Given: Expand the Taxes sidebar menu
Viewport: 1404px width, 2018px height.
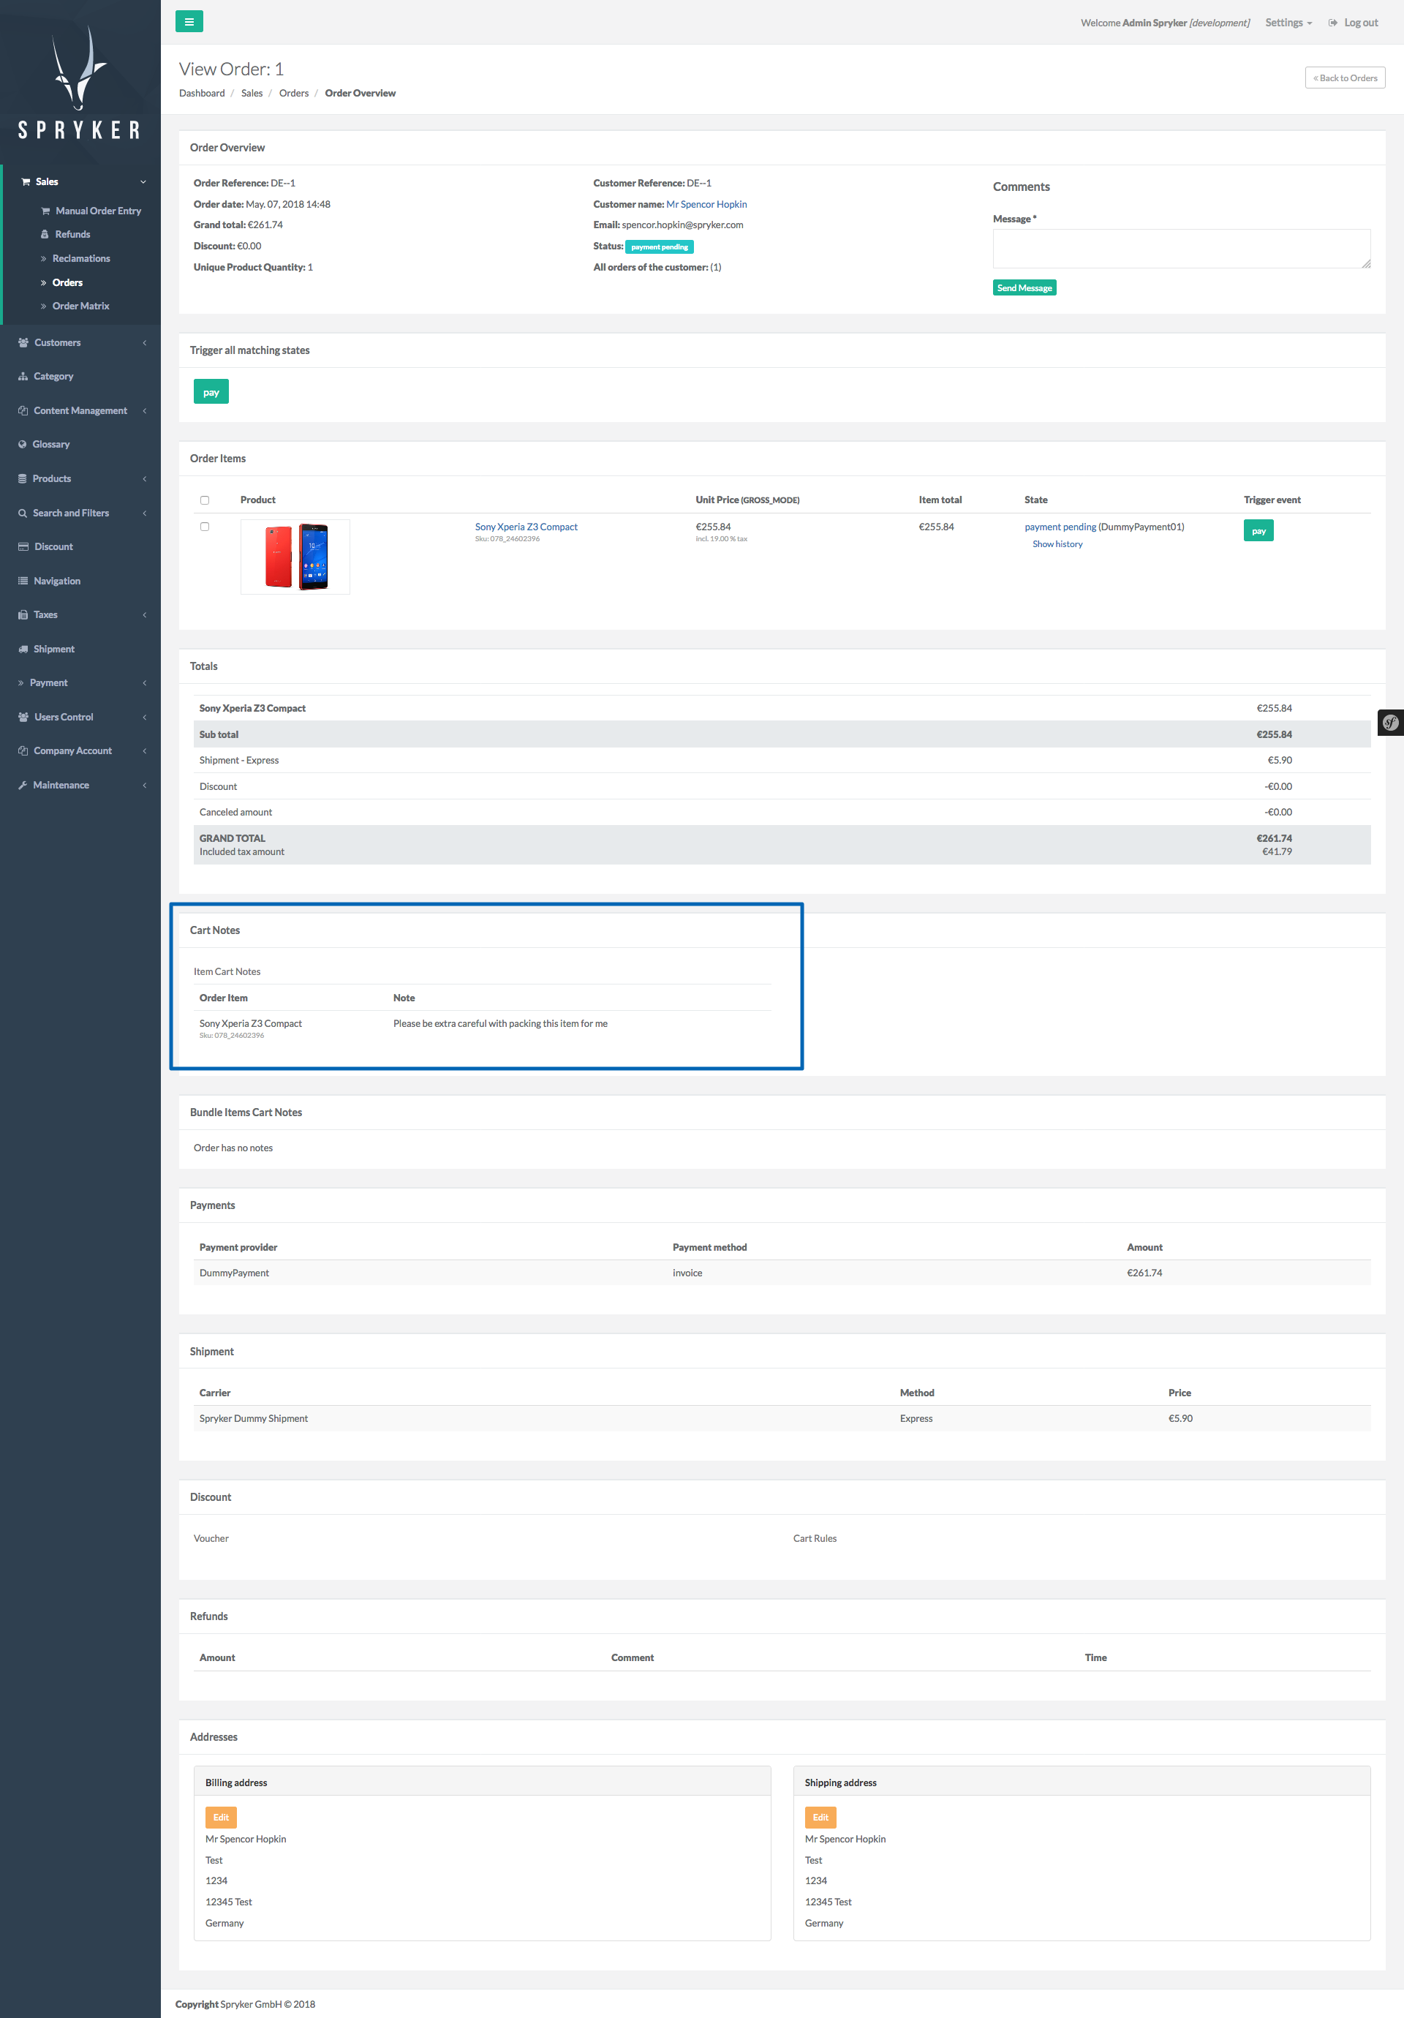Looking at the screenshot, I should click(45, 615).
